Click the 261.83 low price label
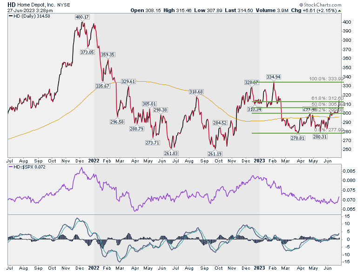The width and height of the screenshot is (363, 272). point(171,154)
